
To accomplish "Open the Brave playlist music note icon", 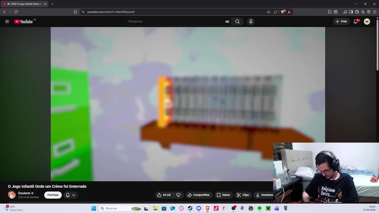I will 345,12.
